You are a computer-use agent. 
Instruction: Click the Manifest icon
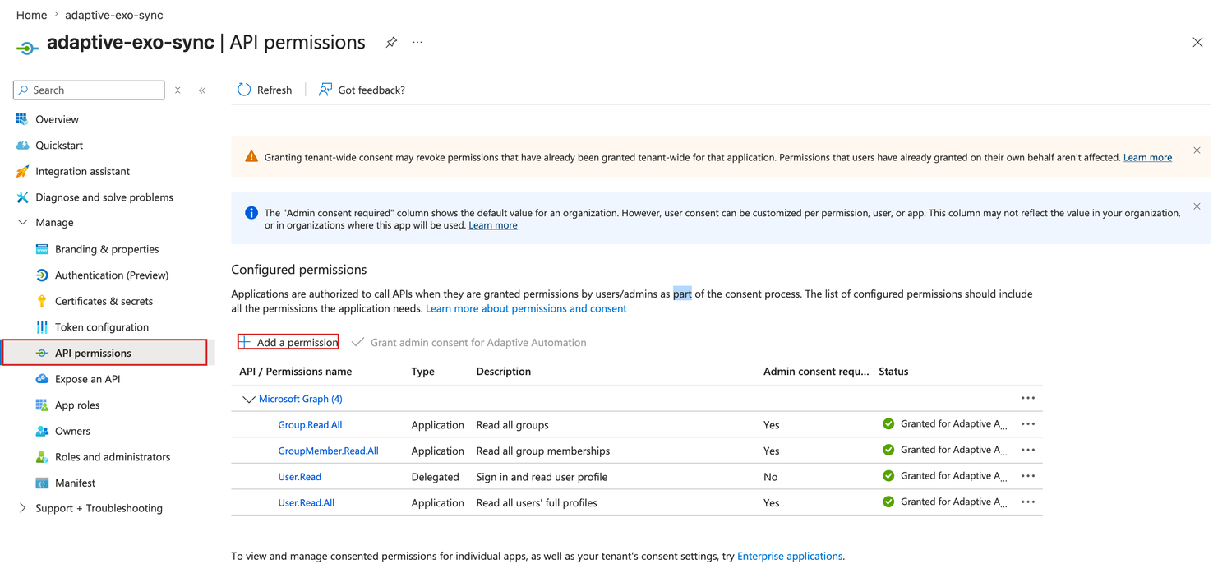(x=42, y=483)
